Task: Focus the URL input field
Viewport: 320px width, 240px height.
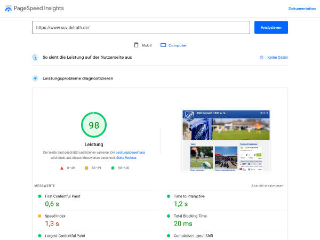Action: (x=141, y=27)
